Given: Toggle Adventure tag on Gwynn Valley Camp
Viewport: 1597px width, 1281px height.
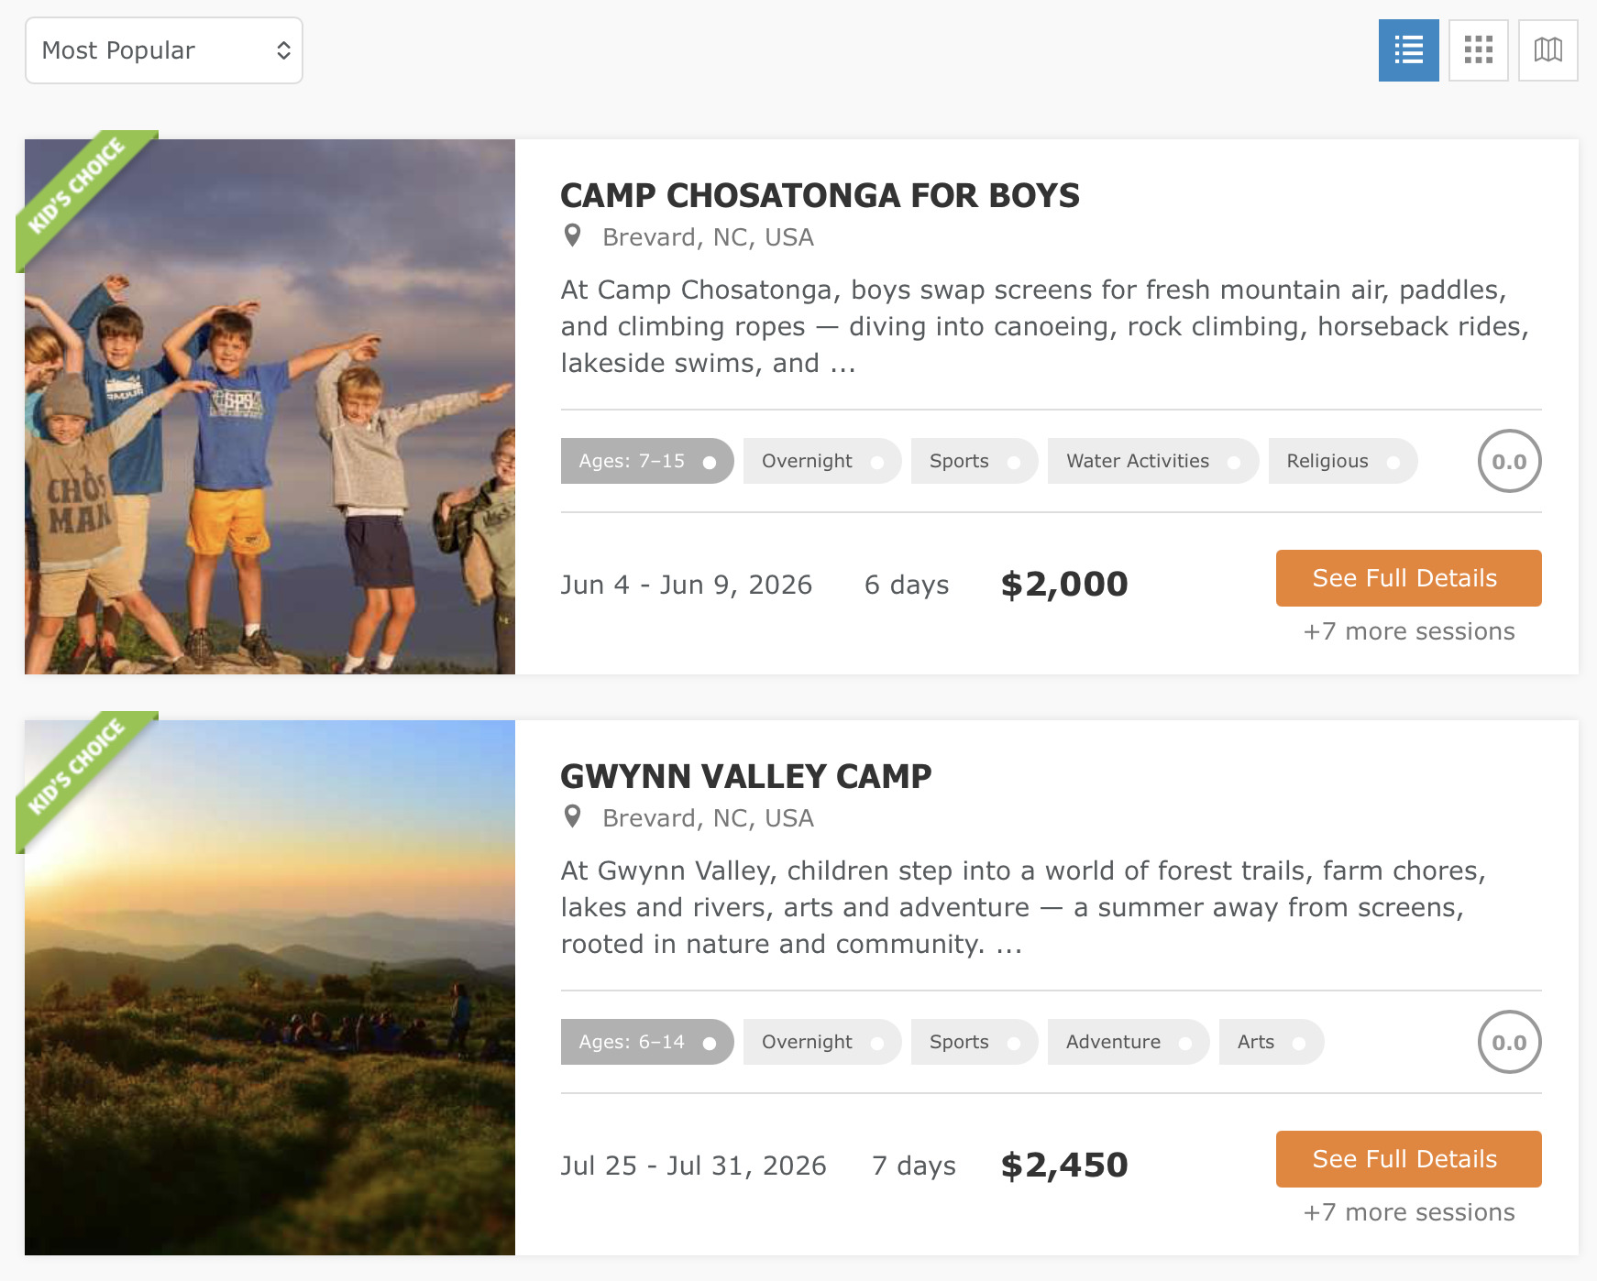Looking at the screenshot, I should click(1128, 1042).
